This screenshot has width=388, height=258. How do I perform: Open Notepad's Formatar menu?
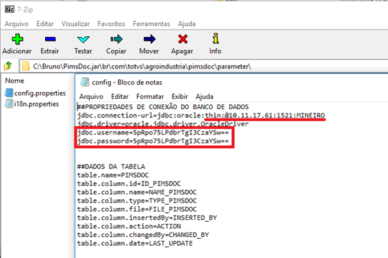pos(150,96)
